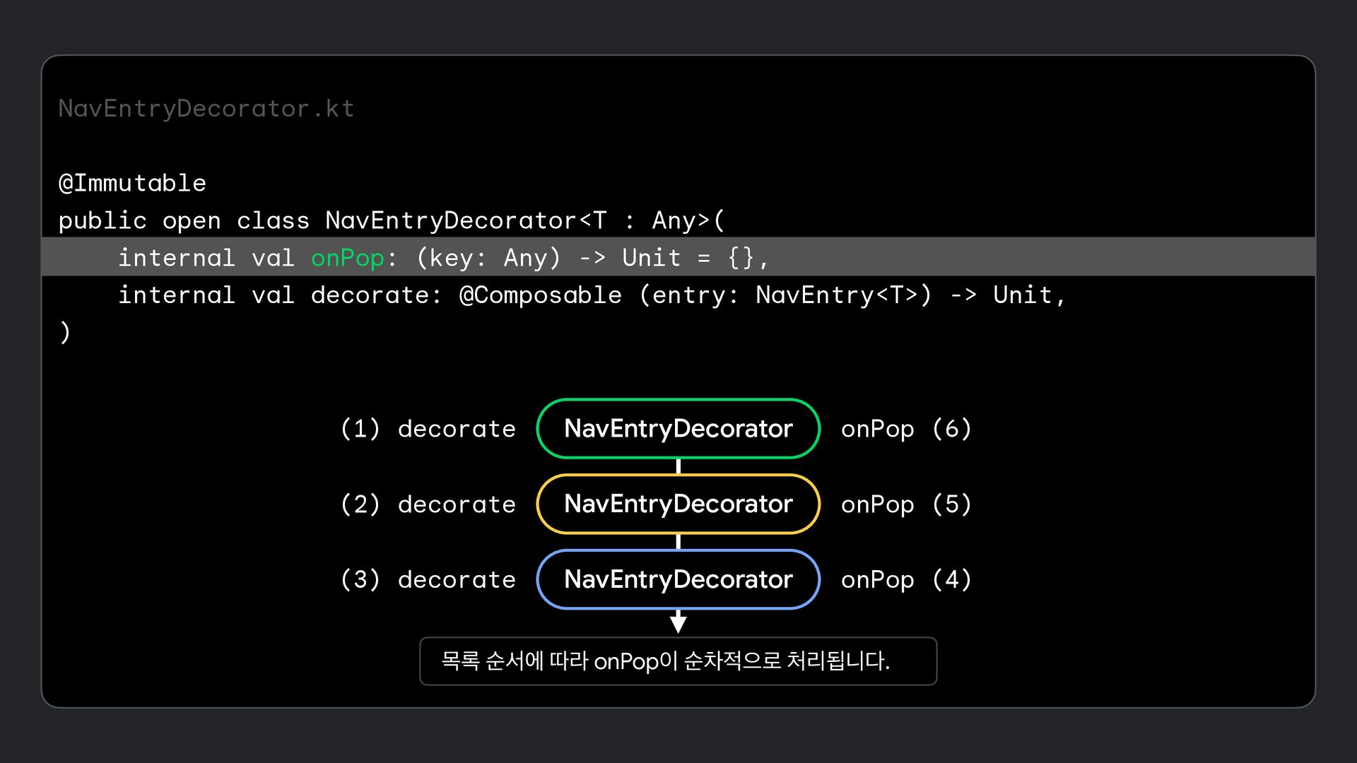Click the onPop (6) label

click(x=906, y=429)
